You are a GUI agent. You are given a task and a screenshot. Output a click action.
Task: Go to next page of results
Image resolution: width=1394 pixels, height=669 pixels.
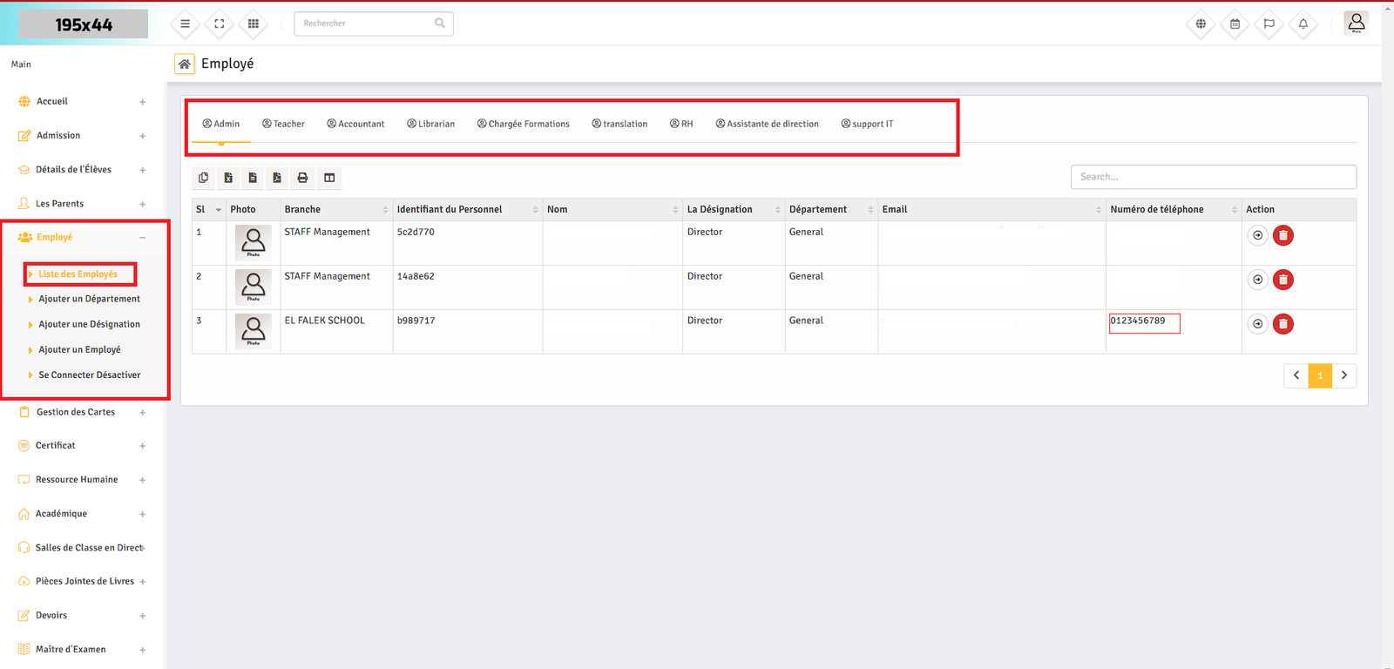click(1344, 375)
